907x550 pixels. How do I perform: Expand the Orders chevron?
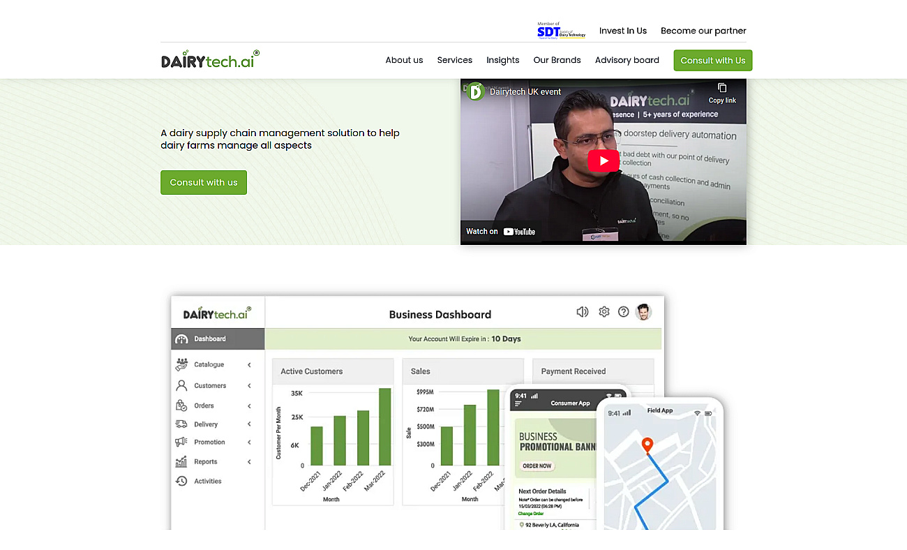(249, 406)
